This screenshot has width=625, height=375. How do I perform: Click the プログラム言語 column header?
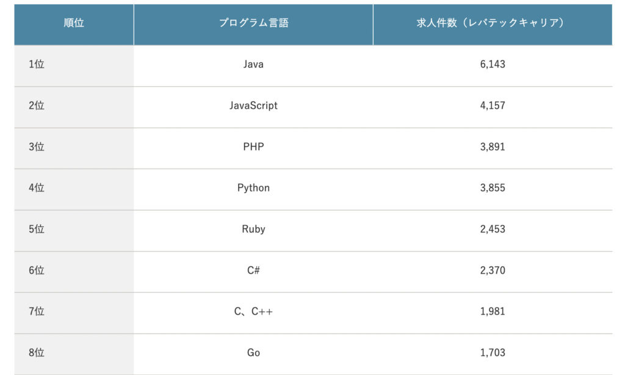[253, 23]
